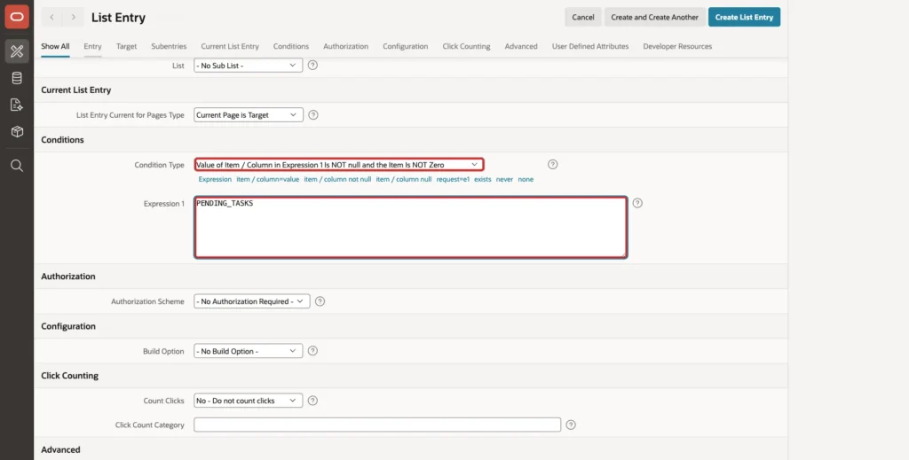Viewport: 909px width, 460px height.
Task: Click the Click Count Category input field
Action: (x=377, y=425)
